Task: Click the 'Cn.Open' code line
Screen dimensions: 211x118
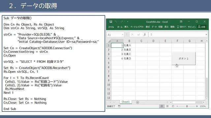Action: point(10,55)
